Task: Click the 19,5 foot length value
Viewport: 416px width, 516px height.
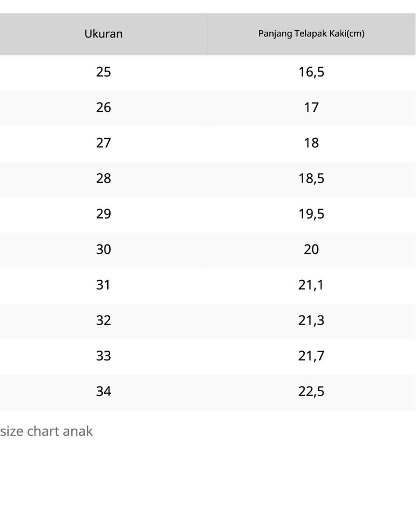Action: tap(311, 214)
